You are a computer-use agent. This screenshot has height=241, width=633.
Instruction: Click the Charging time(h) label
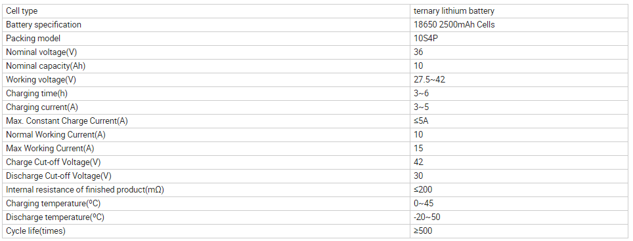point(36,94)
